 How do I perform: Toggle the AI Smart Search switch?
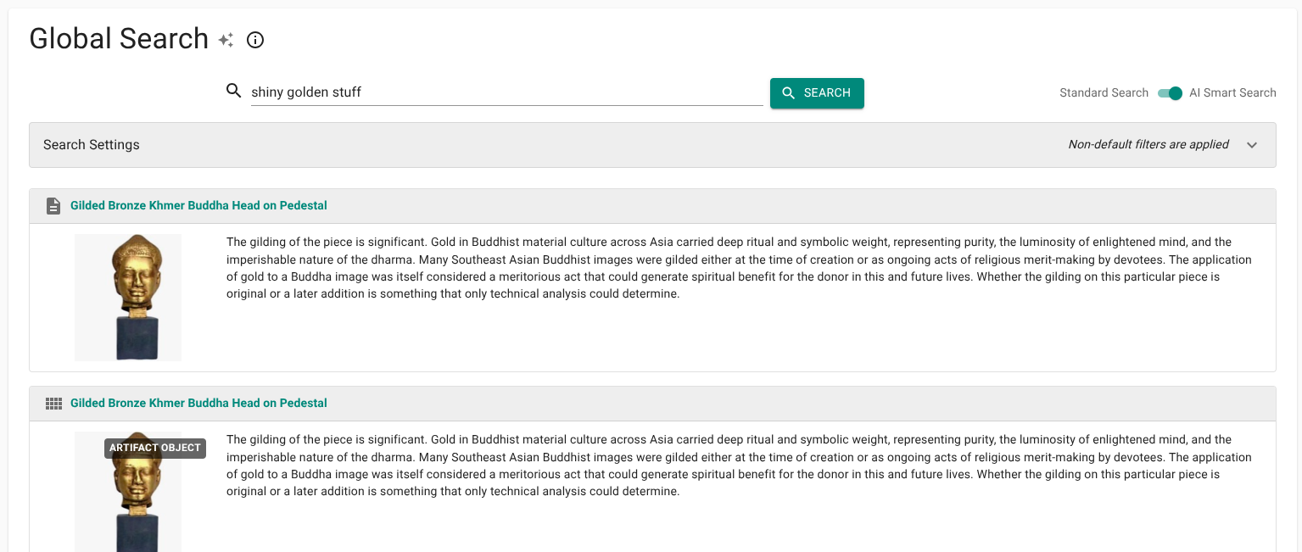pos(1170,93)
